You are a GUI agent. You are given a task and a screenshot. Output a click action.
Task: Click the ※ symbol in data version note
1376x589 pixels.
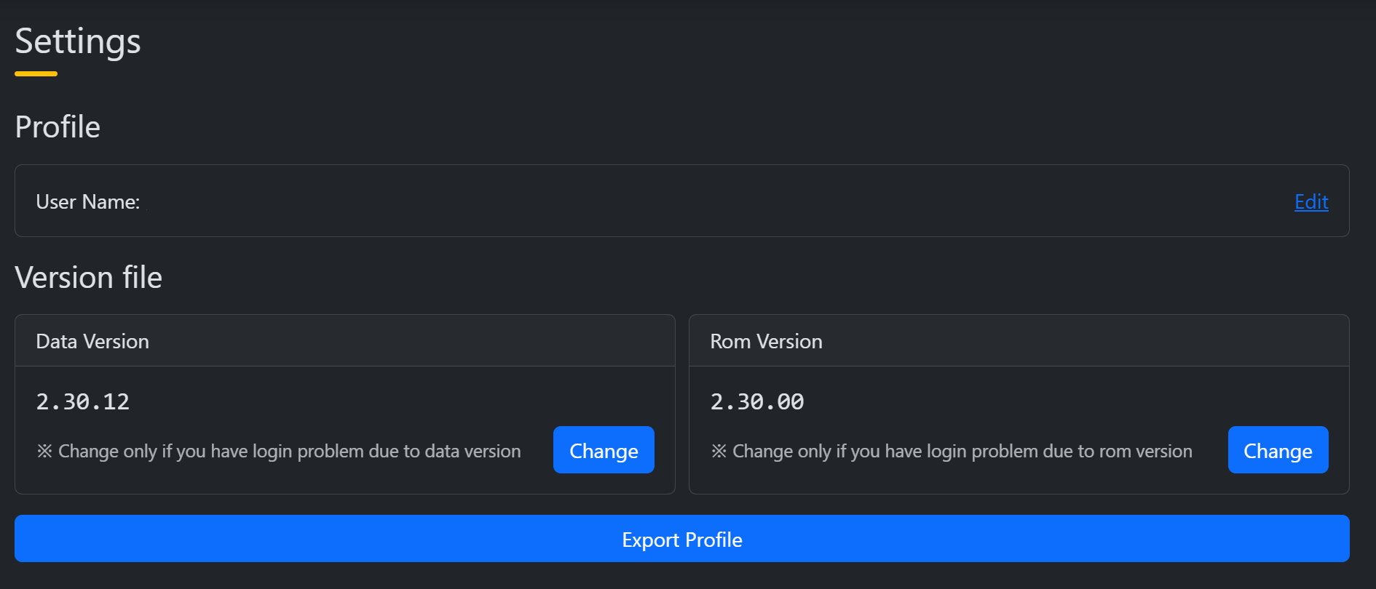[x=44, y=452]
